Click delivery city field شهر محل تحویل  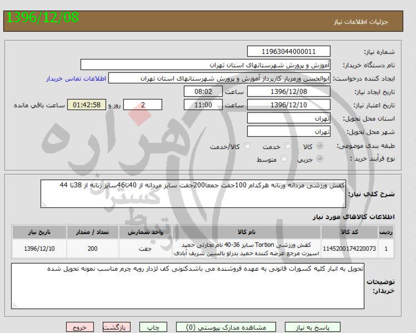coord(289,131)
